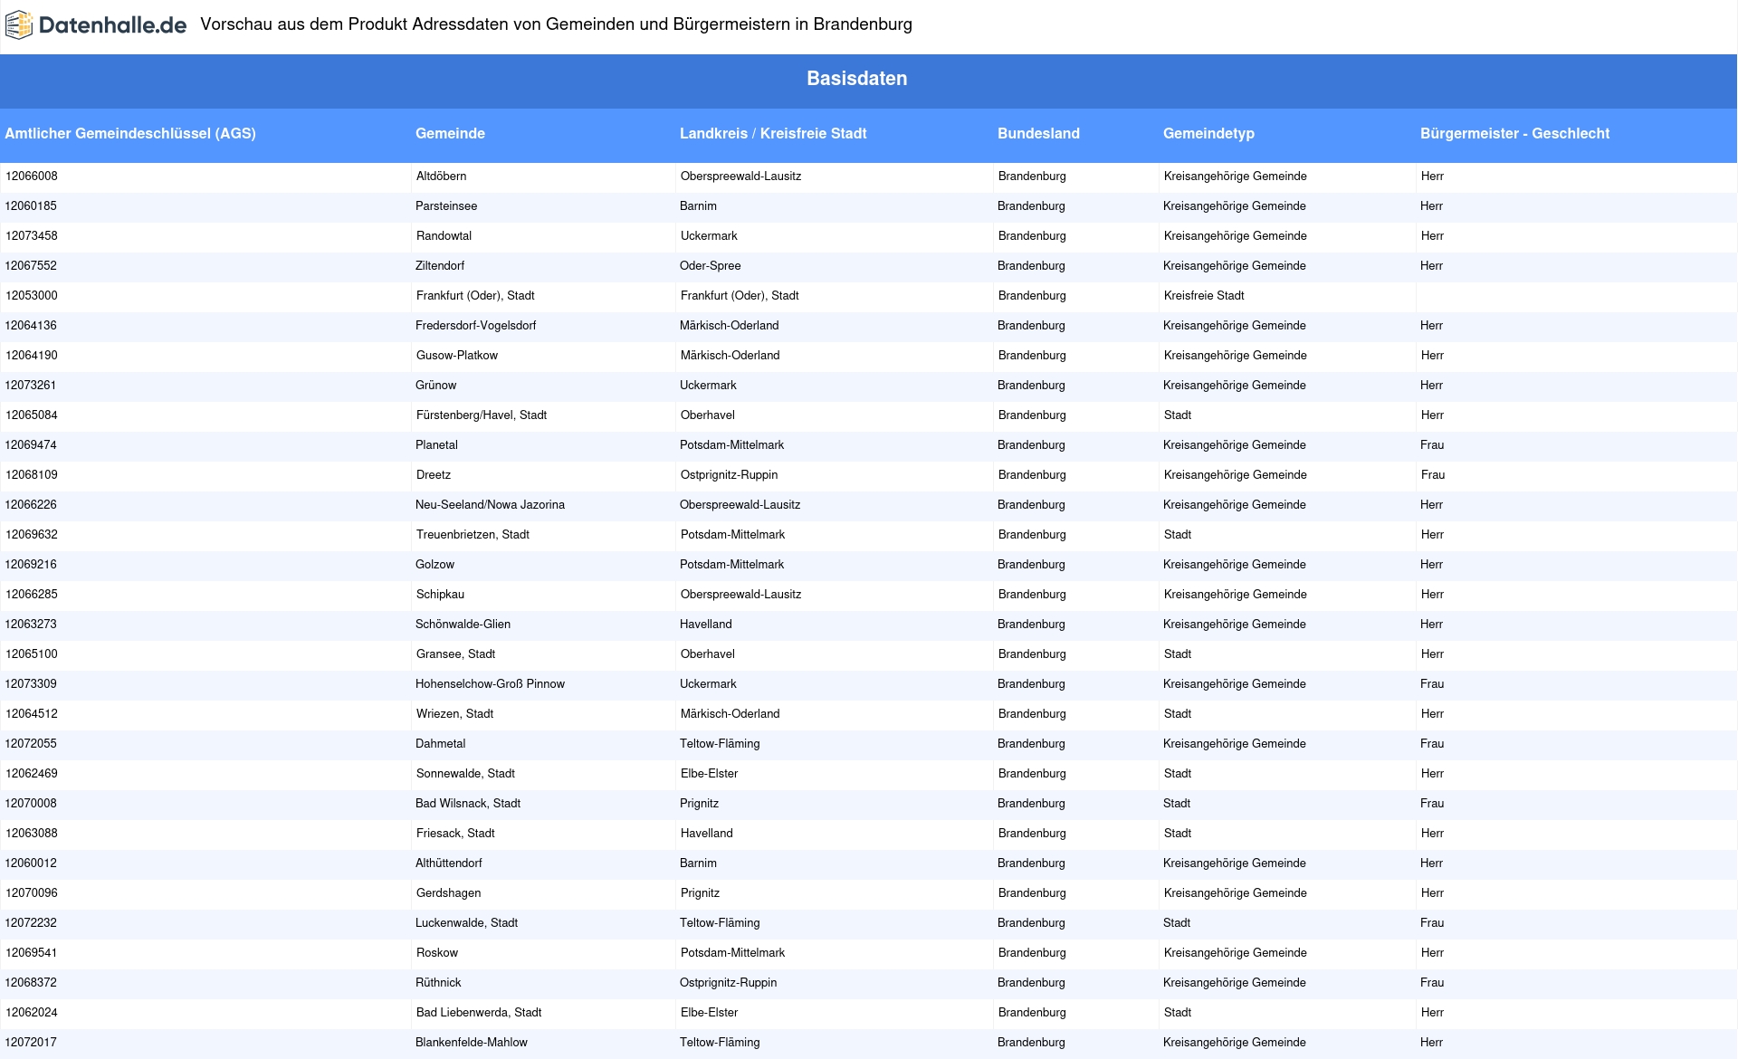
Task: Click 'Frau' in the Dahmetal row
Action: pyautogui.click(x=1432, y=744)
